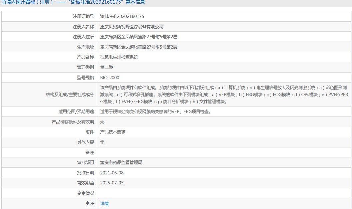
Task: Select the 注册人住所 address value
Action: tap(139, 37)
